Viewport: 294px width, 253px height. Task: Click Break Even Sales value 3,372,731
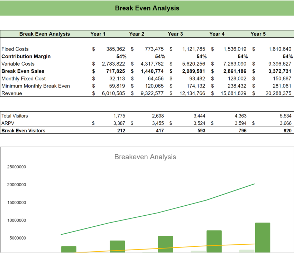coord(280,71)
